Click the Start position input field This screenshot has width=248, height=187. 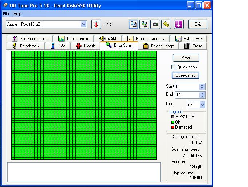[x=187, y=87]
